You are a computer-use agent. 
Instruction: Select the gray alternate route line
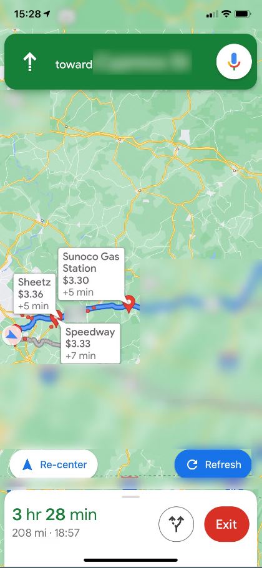tap(43, 342)
